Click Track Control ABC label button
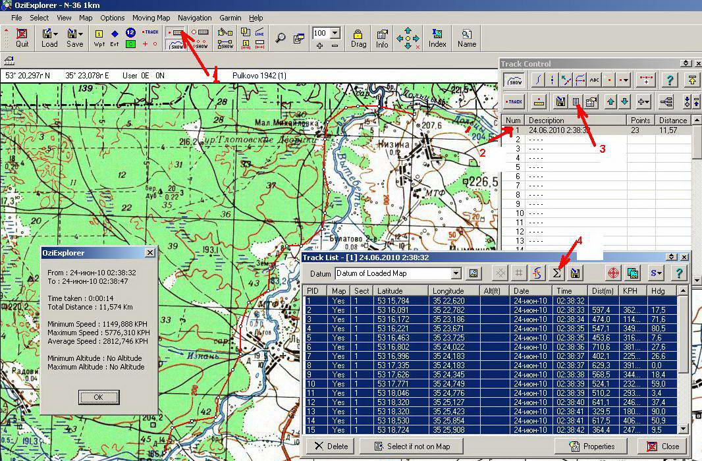 pyautogui.click(x=593, y=80)
